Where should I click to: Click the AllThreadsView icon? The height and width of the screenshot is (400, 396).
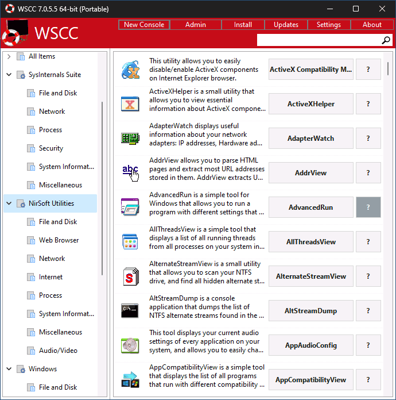130,241
